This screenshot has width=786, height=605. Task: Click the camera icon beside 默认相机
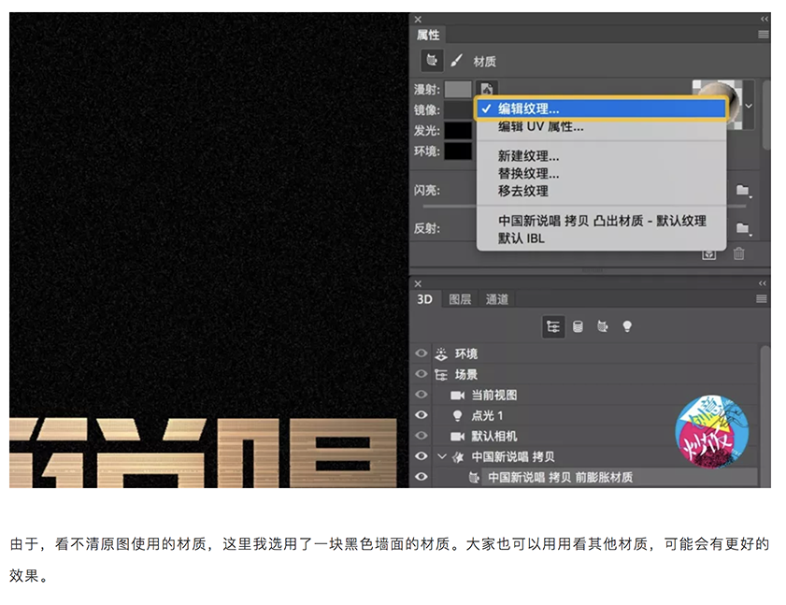[457, 437]
